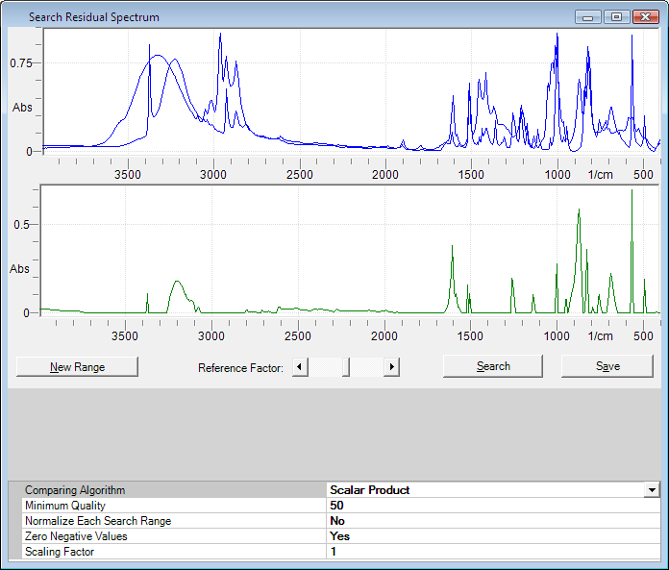The height and width of the screenshot is (570, 669).
Task: Close the Search Residual Spectrum window
Action: point(644,17)
